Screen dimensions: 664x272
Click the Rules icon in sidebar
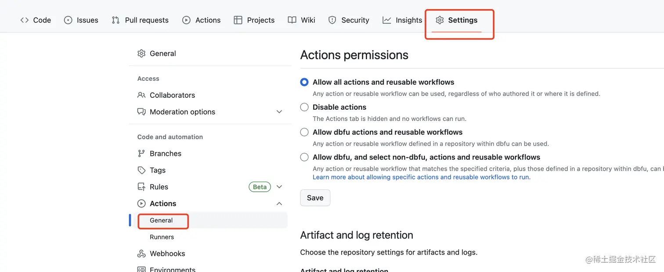coord(141,187)
